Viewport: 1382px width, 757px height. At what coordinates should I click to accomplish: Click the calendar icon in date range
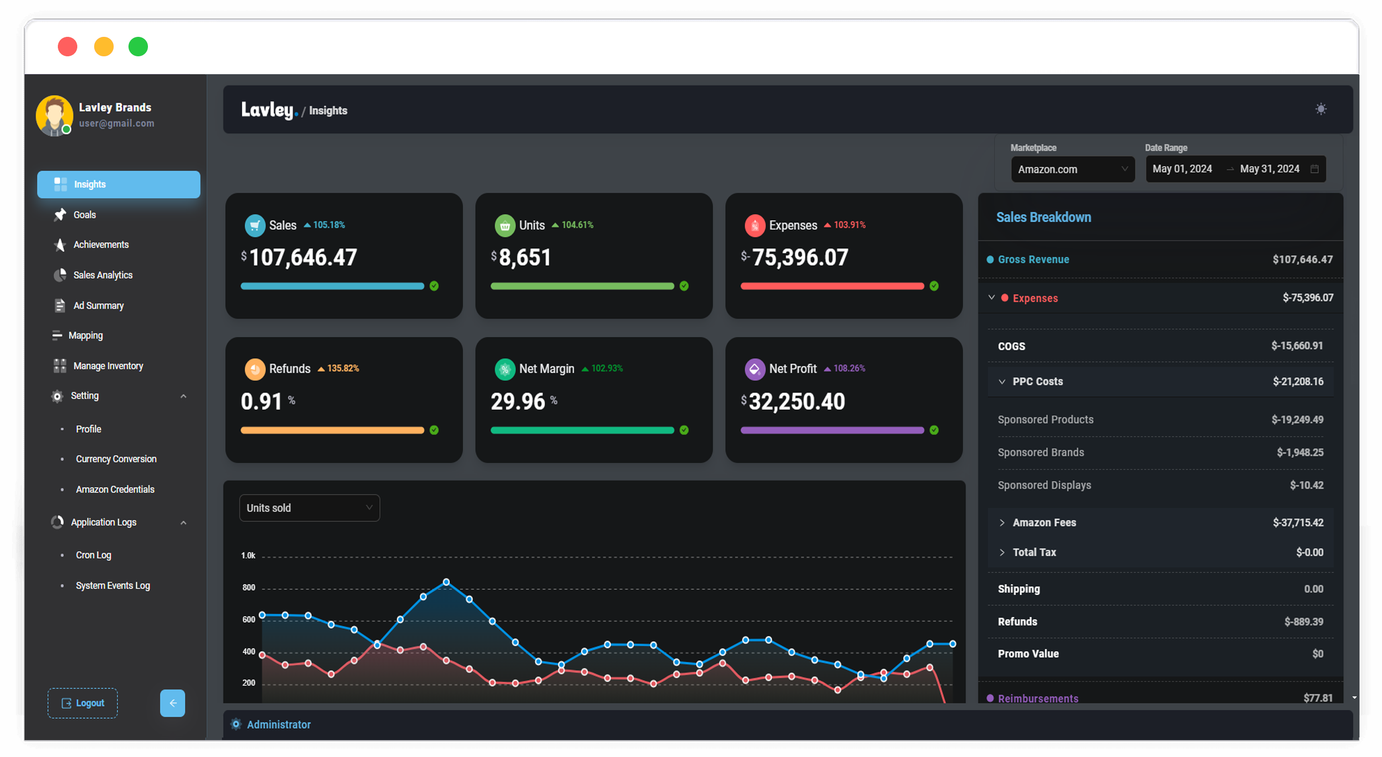click(1314, 169)
